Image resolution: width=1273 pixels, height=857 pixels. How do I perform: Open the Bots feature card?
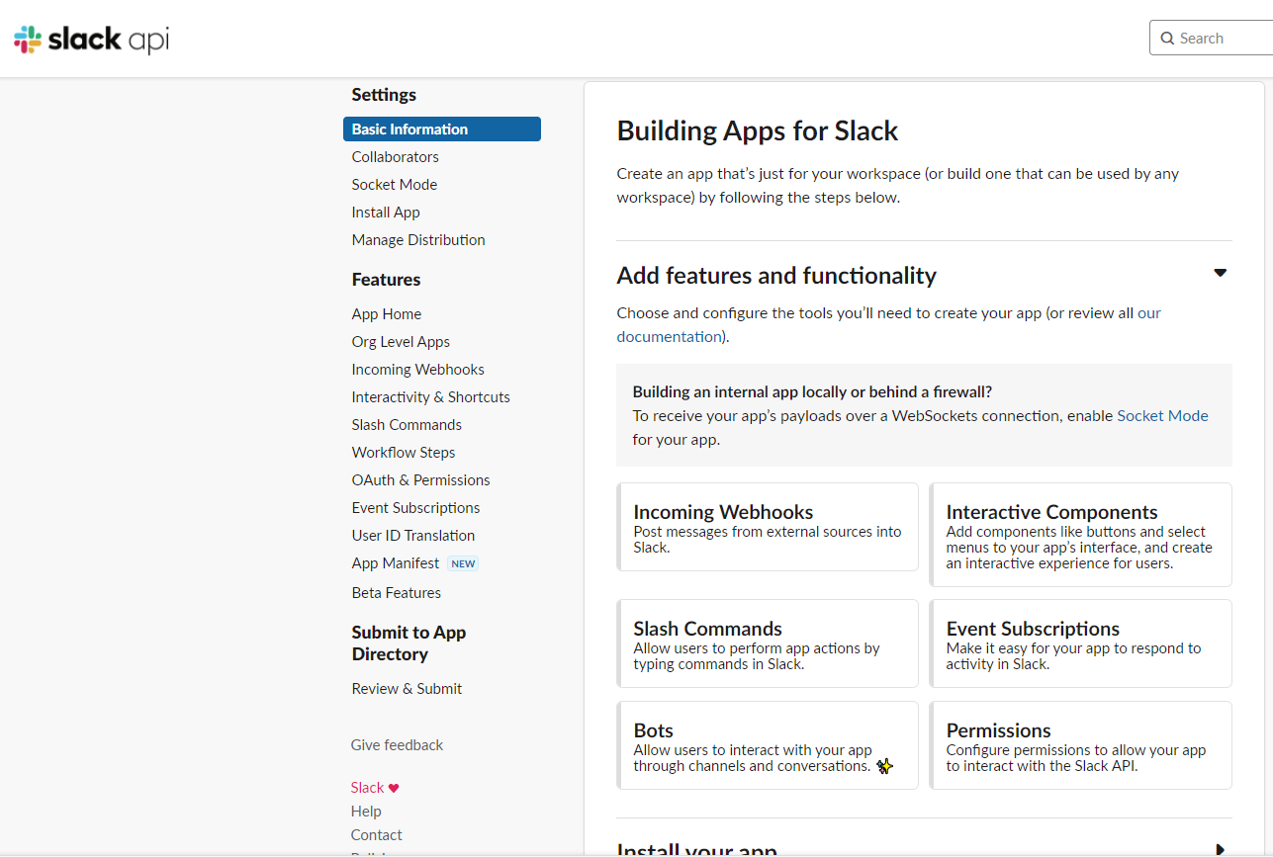click(768, 745)
